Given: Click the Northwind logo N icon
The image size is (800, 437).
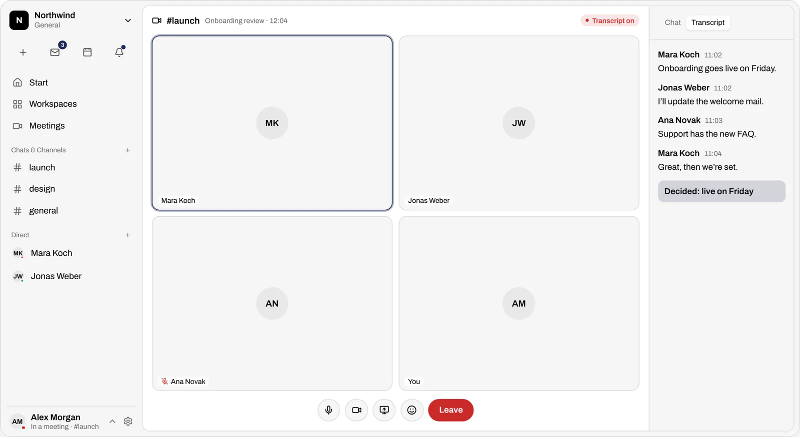Looking at the screenshot, I should click(x=19, y=20).
